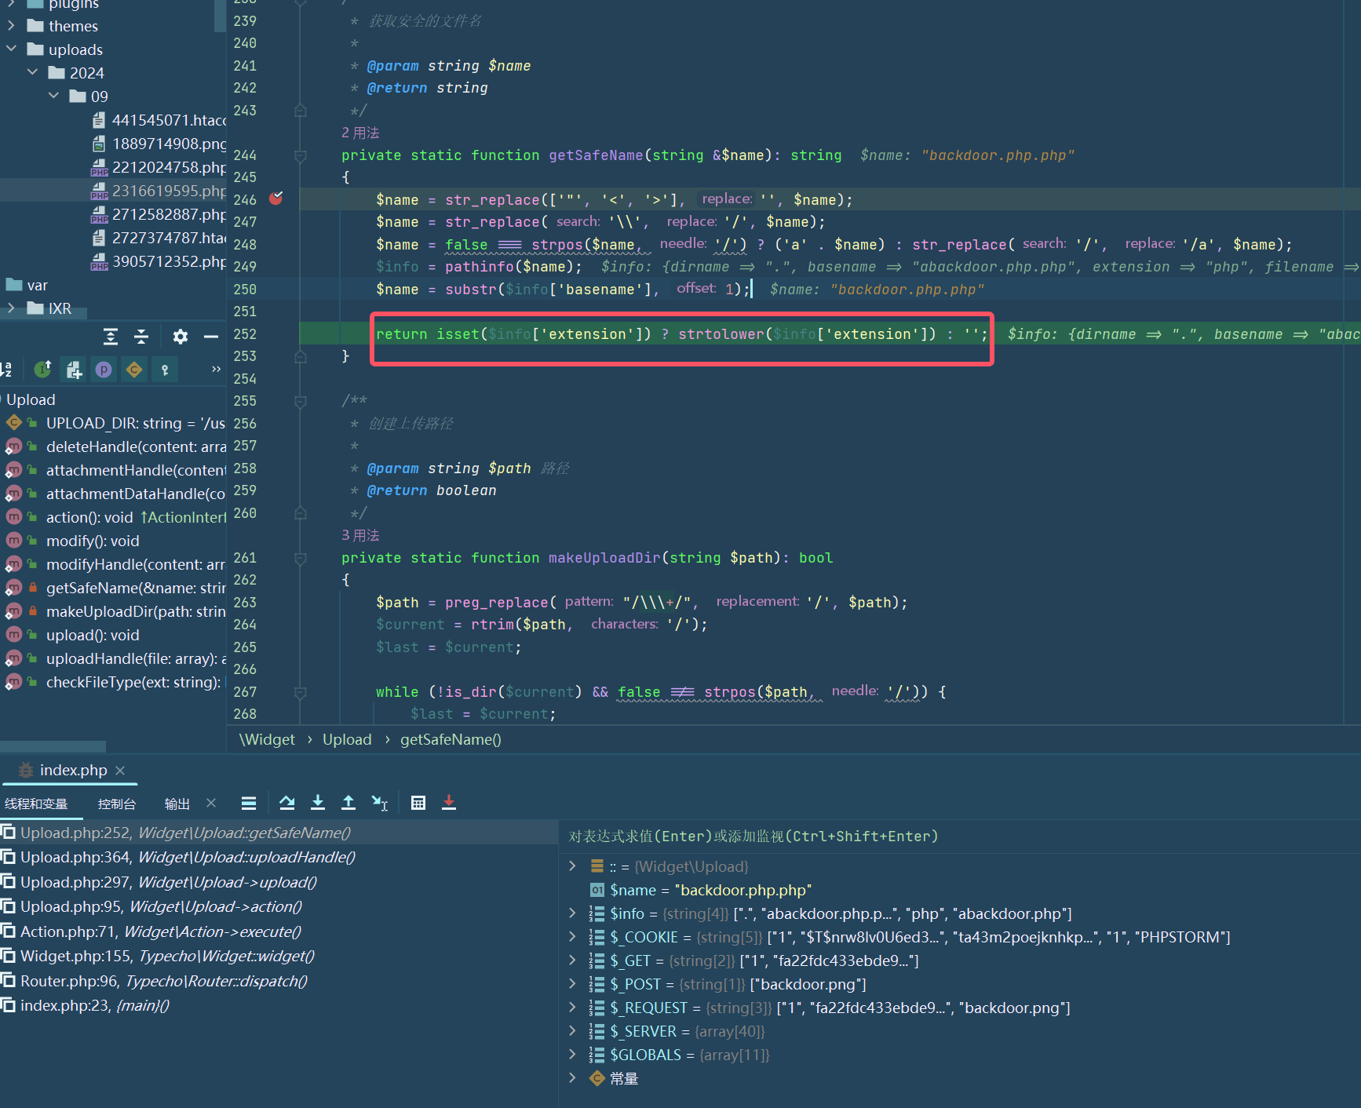Switch to the 输出 tab

point(177,804)
